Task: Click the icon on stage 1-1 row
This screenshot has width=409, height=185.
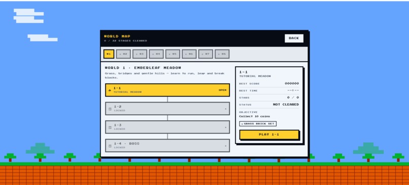Action: point(110,90)
